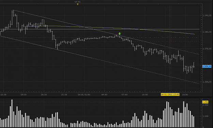Click the 2.000 volume axis label
The height and width of the screenshot is (128, 213).
[x=206, y=105]
